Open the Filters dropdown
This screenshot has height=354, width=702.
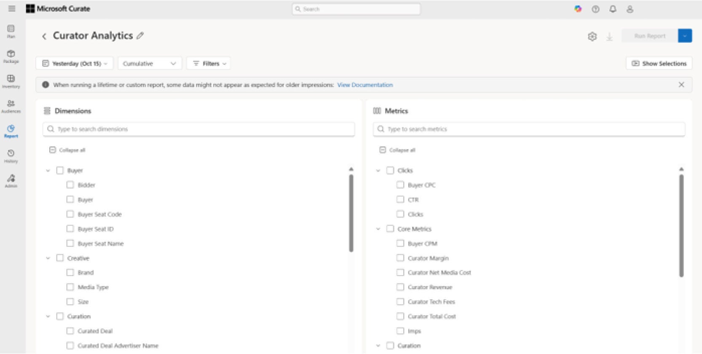(209, 64)
